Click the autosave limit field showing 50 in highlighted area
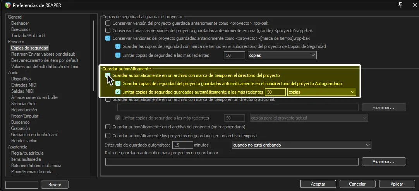 pyautogui.click(x=275, y=92)
